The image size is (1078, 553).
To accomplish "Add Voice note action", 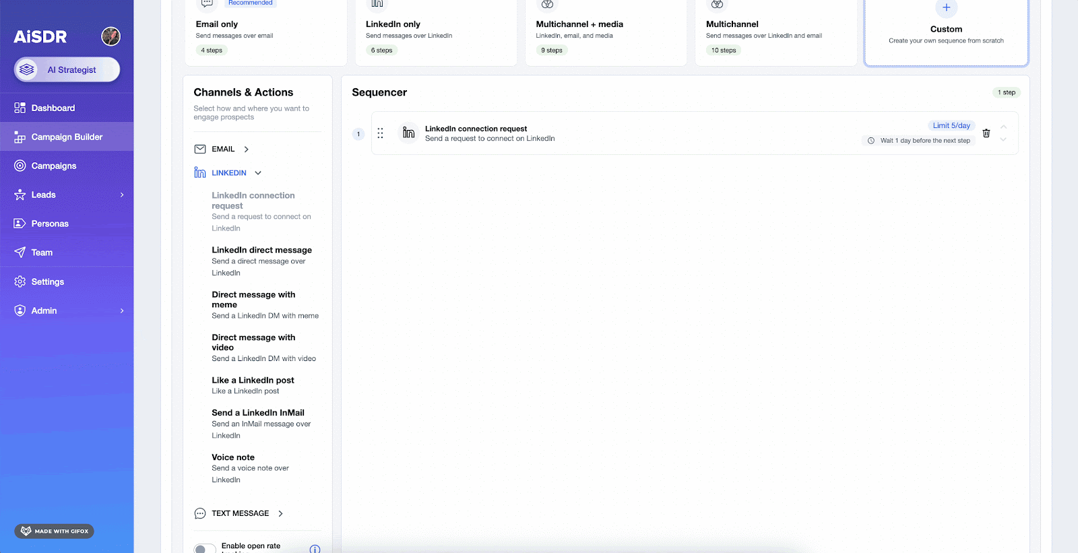I will [x=250, y=468].
